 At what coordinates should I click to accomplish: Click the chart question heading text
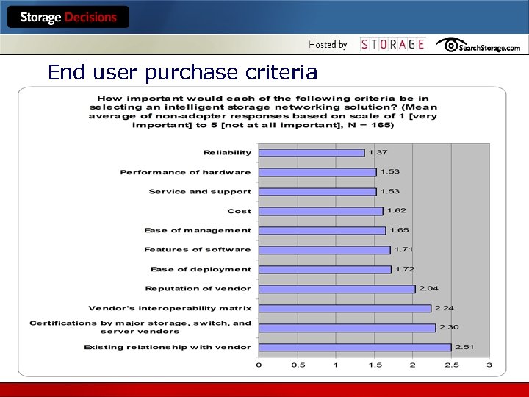click(x=263, y=112)
